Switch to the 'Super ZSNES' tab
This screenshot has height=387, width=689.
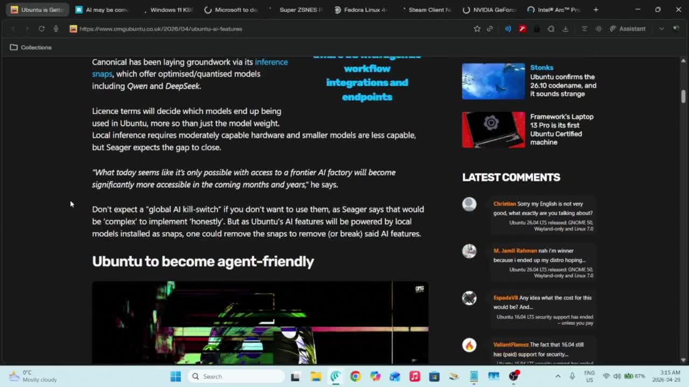296,10
